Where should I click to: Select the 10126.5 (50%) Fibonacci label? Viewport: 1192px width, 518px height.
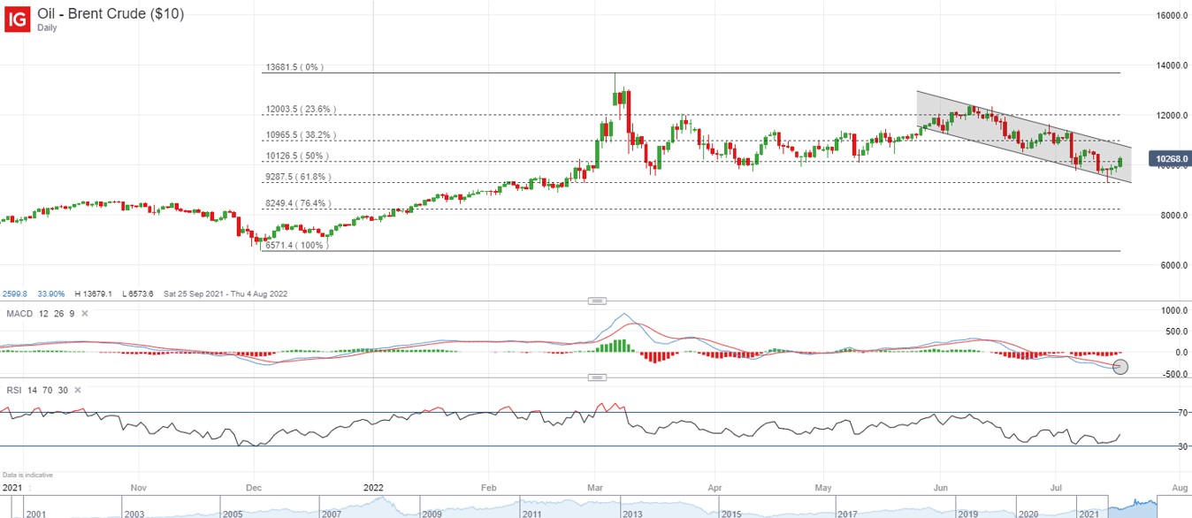[x=296, y=156]
